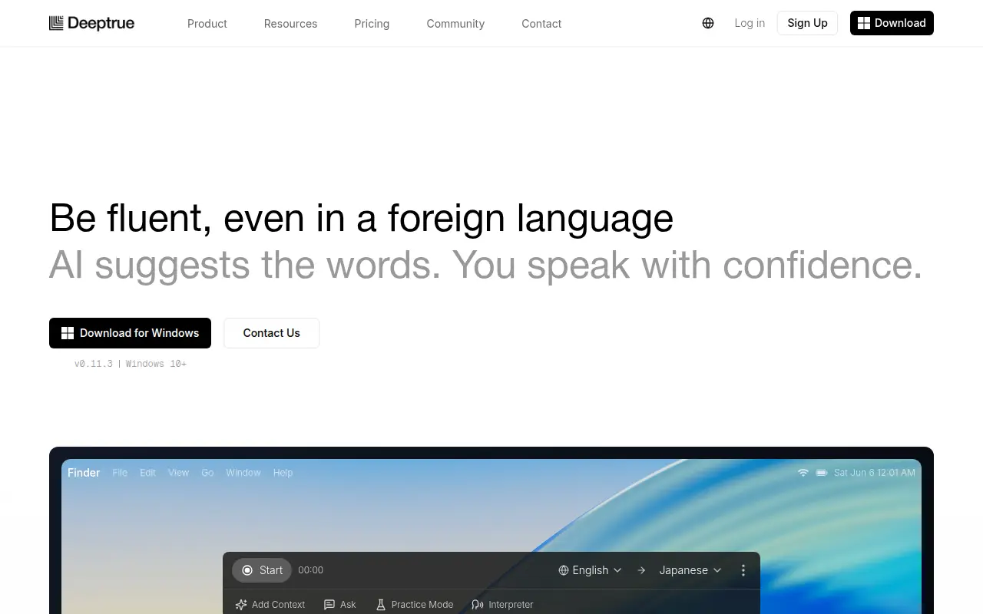Open the Go menu in the demo

pos(207,473)
